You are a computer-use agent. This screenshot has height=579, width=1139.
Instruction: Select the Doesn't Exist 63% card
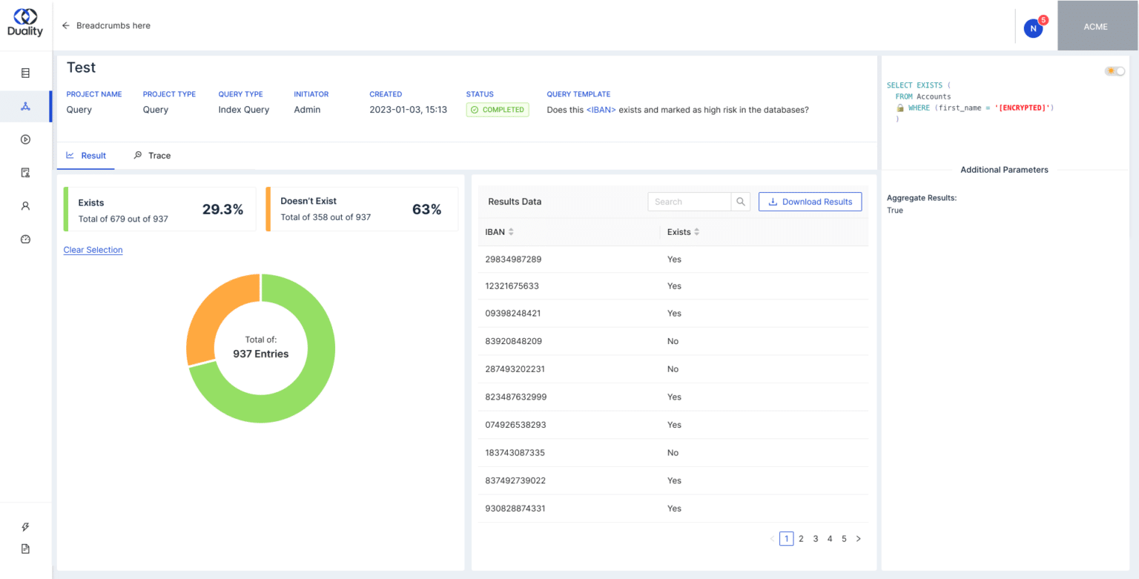362,210
